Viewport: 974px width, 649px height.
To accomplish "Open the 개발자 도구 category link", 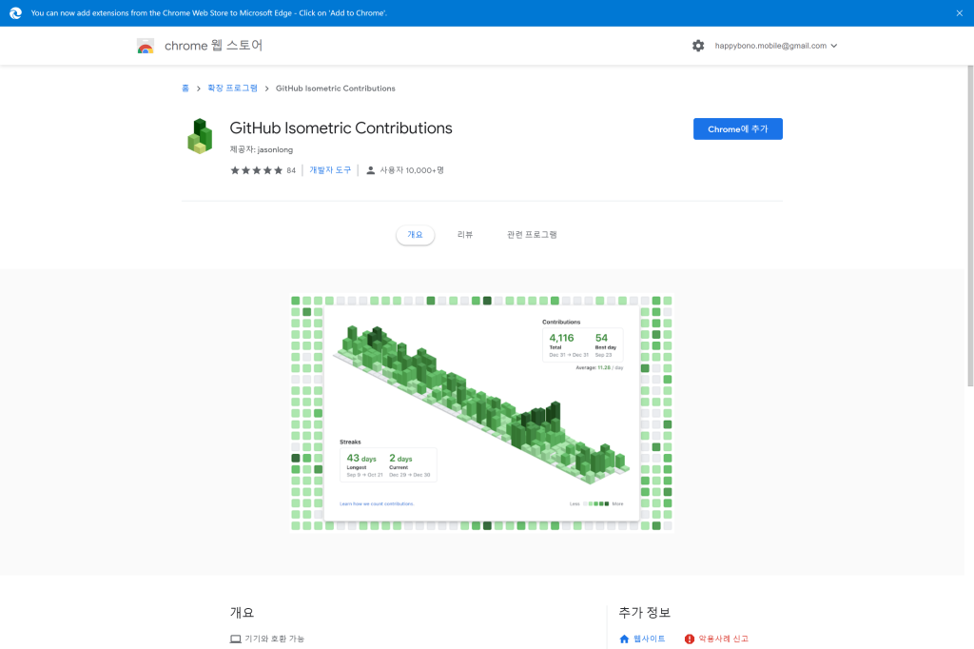I will tap(330, 170).
